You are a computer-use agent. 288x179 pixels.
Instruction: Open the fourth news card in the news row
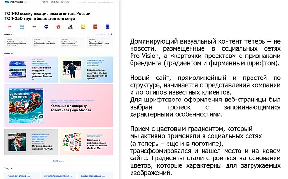pyautogui.click(x=100, y=43)
